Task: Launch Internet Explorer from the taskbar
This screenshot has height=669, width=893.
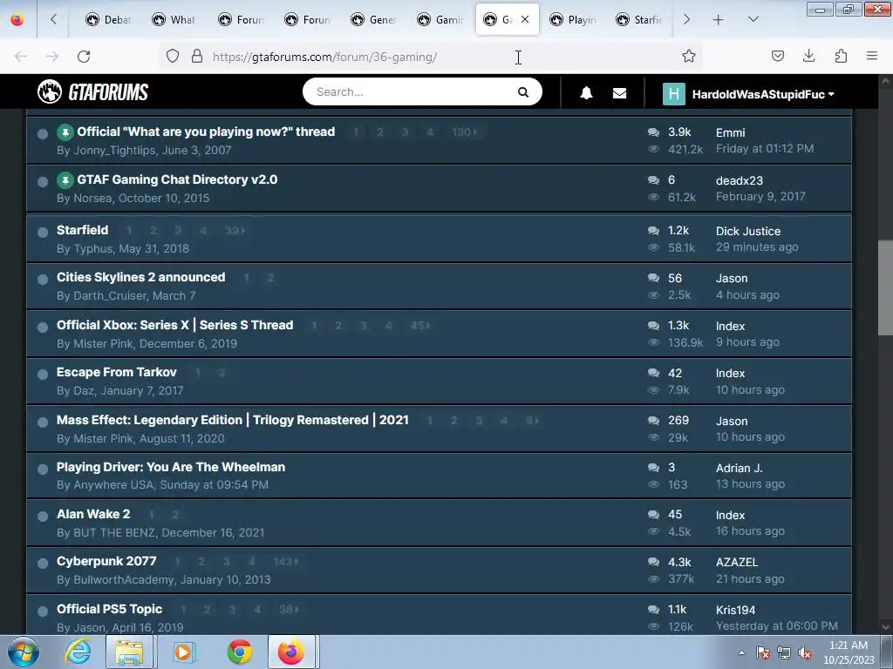Action: [78, 652]
